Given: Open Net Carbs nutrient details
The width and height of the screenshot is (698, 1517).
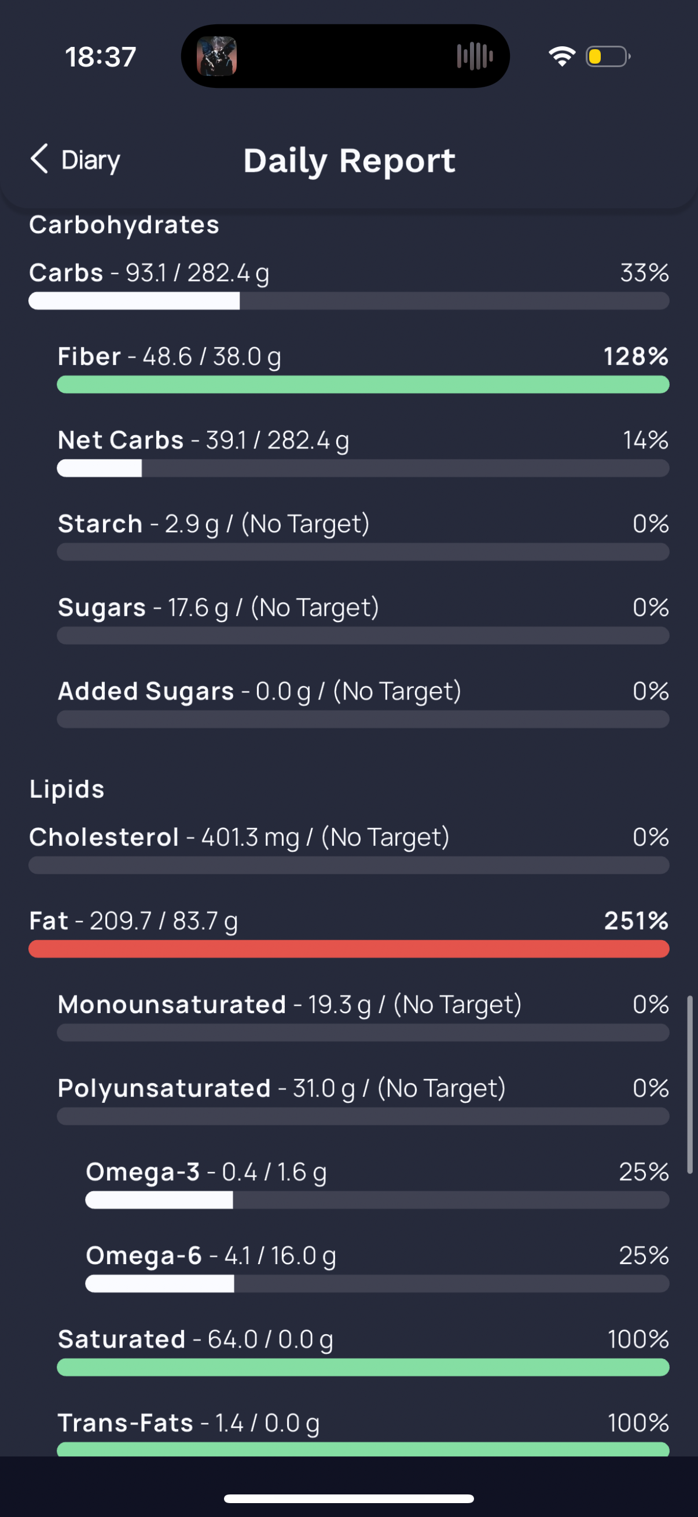Looking at the screenshot, I should [x=363, y=452].
